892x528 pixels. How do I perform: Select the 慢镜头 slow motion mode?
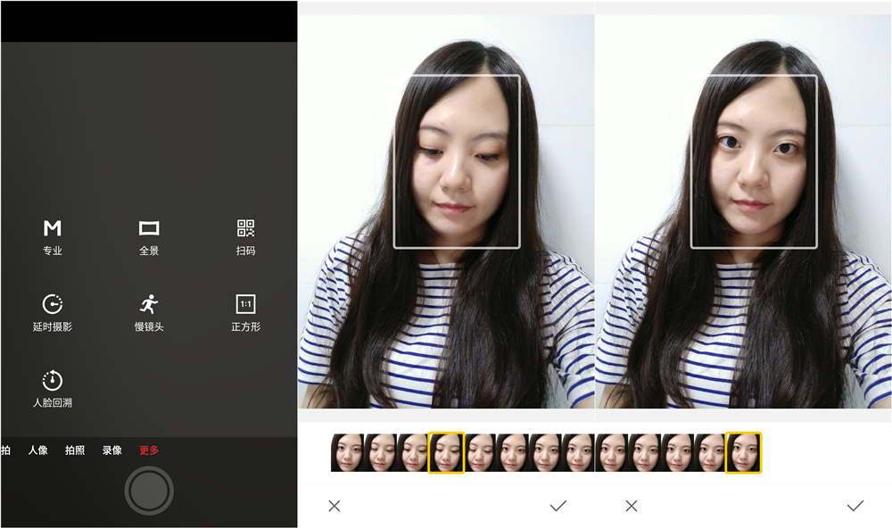click(x=149, y=313)
